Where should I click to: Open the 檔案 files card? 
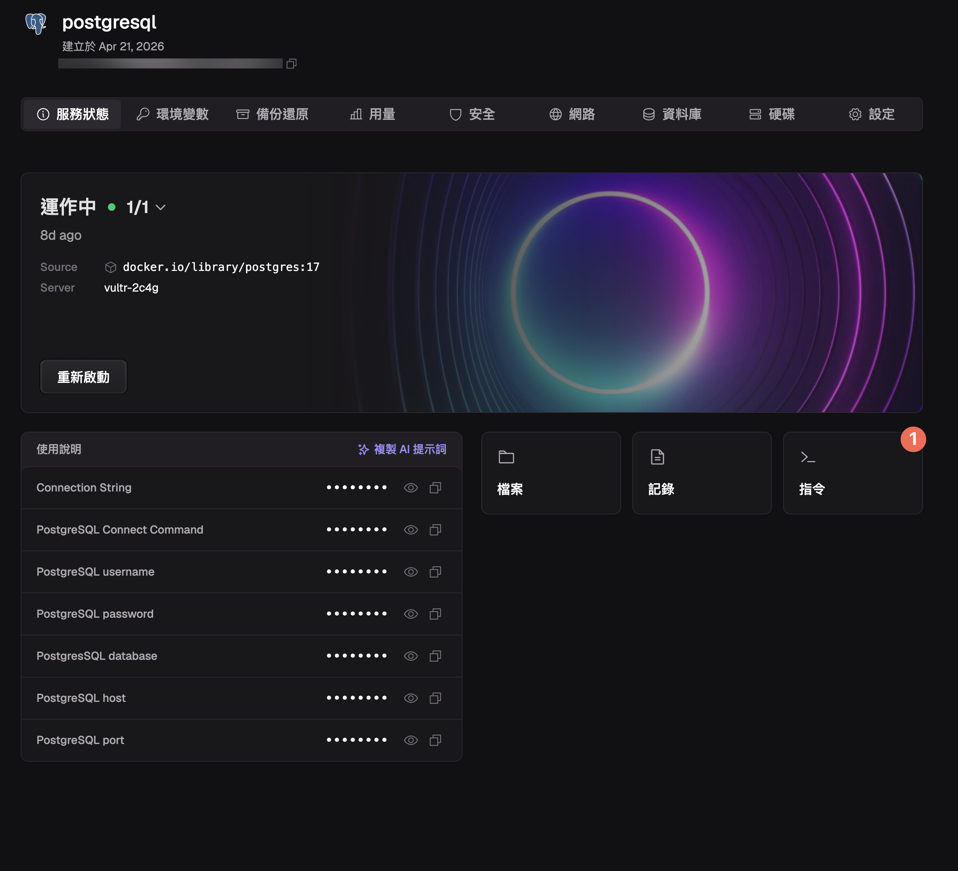pos(551,473)
